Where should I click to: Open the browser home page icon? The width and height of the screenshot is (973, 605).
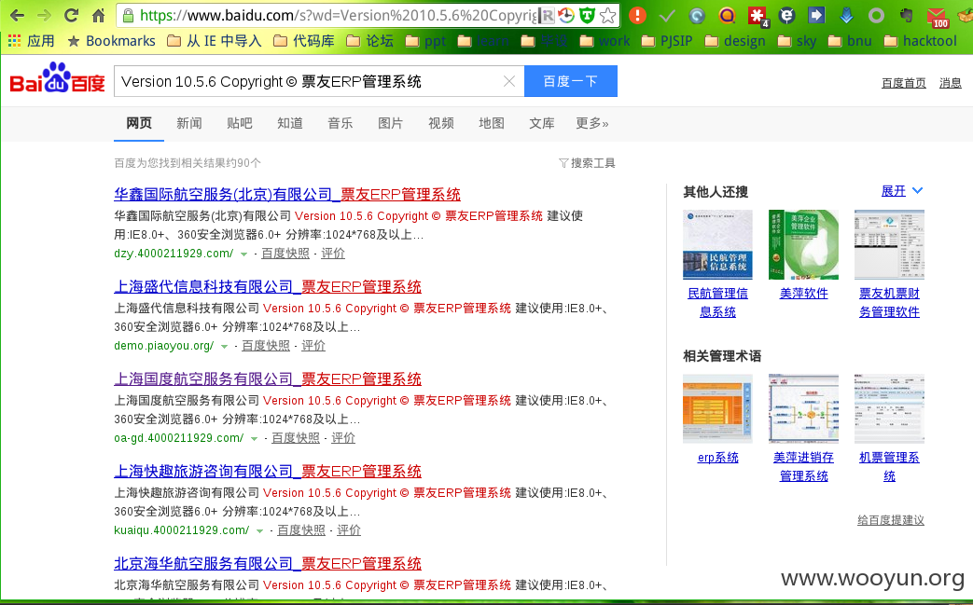tap(98, 16)
